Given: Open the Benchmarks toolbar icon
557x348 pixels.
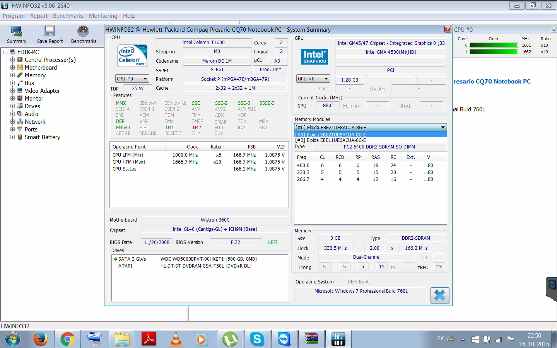Looking at the screenshot, I should pyautogui.click(x=84, y=35).
